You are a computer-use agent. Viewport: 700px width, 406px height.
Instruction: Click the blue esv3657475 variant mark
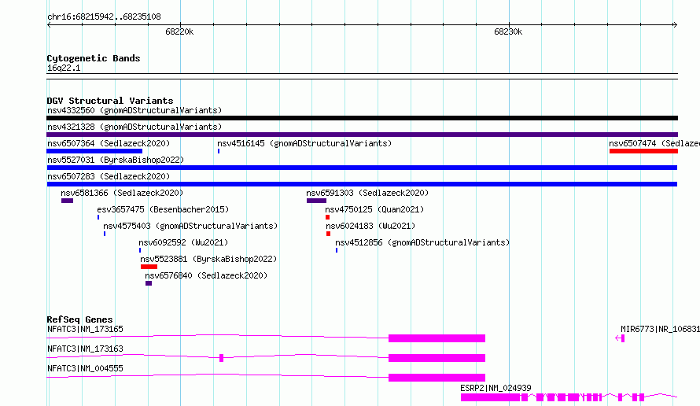tap(98, 217)
